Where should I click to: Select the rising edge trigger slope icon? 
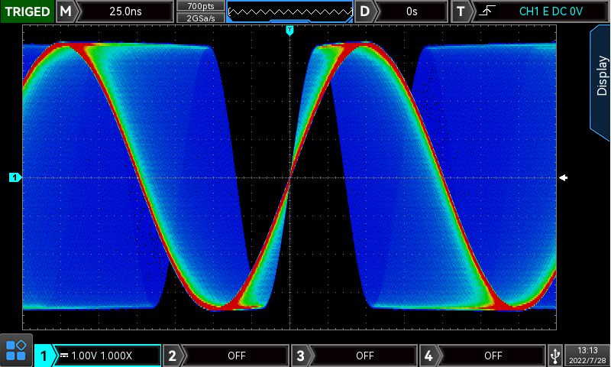(x=486, y=11)
